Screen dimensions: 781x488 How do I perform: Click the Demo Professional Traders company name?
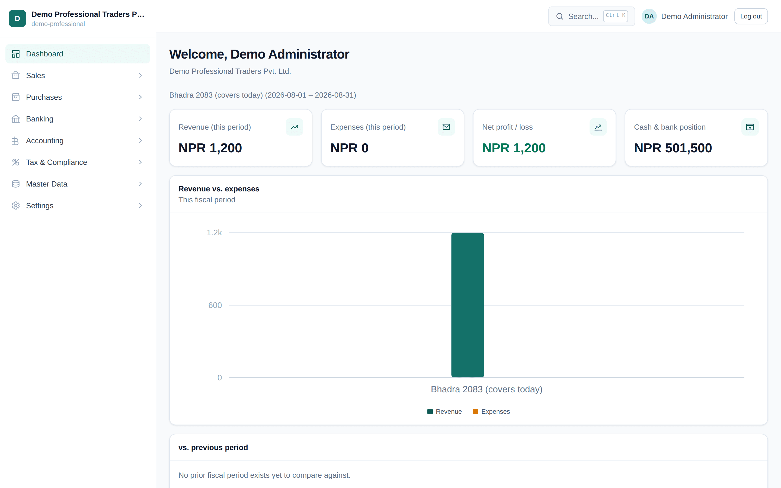[x=88, y=14]
